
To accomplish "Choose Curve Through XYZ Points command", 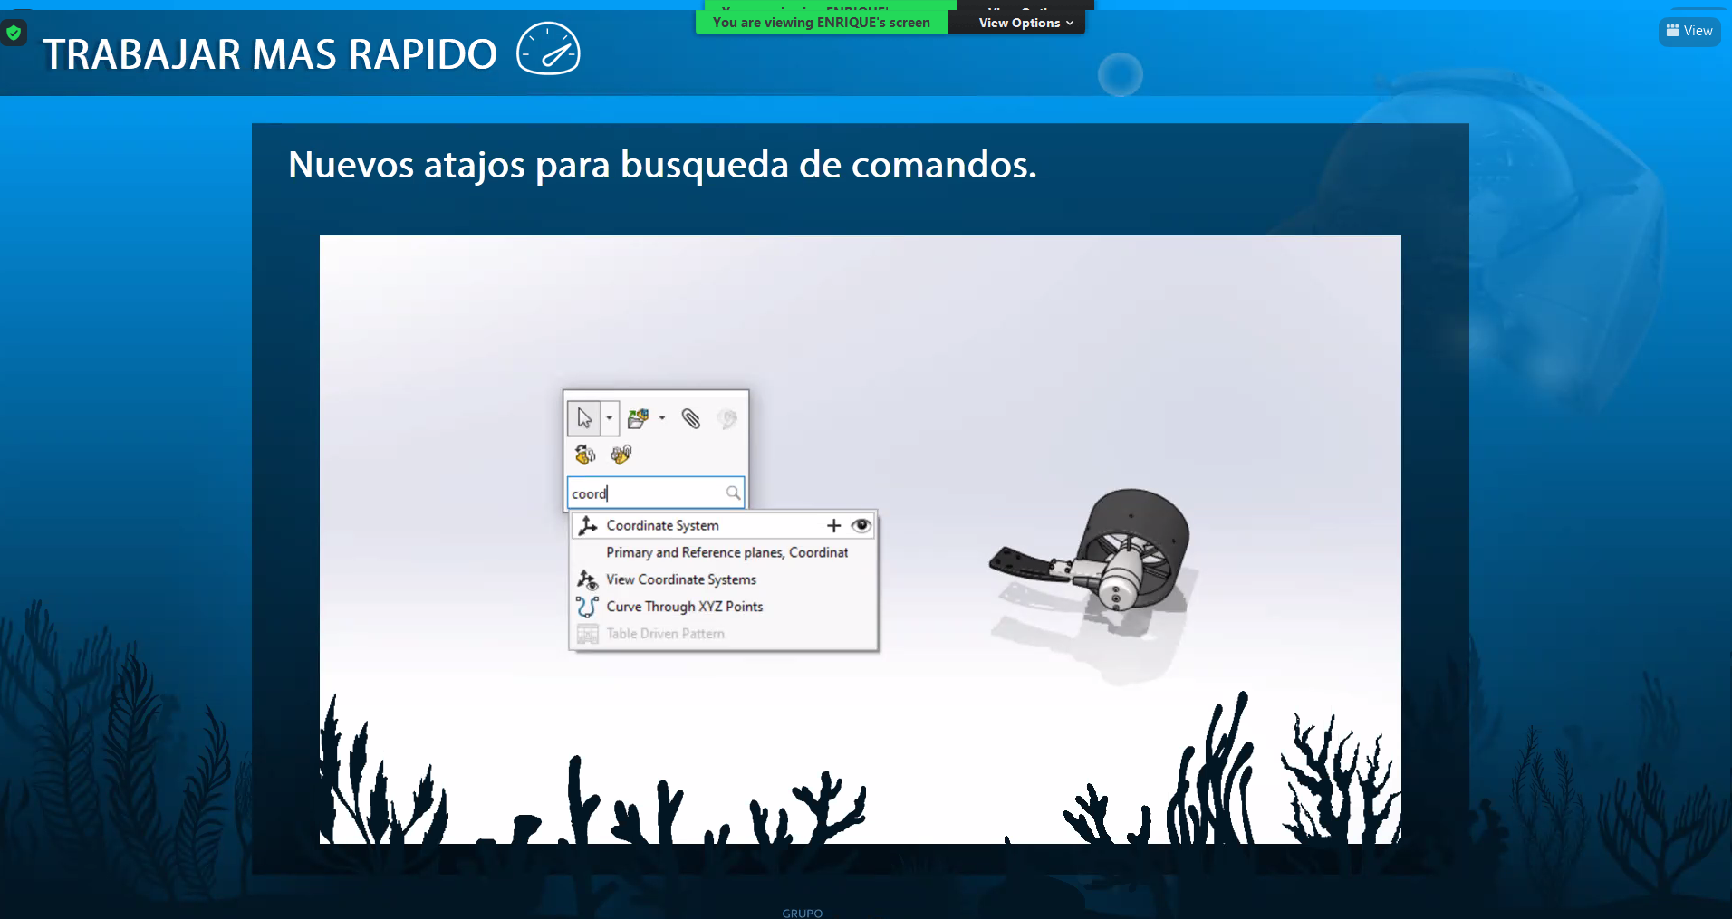I will (684, 607).
